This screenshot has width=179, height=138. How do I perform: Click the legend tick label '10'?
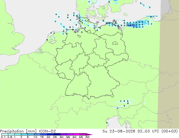click(x=35, y=137)
